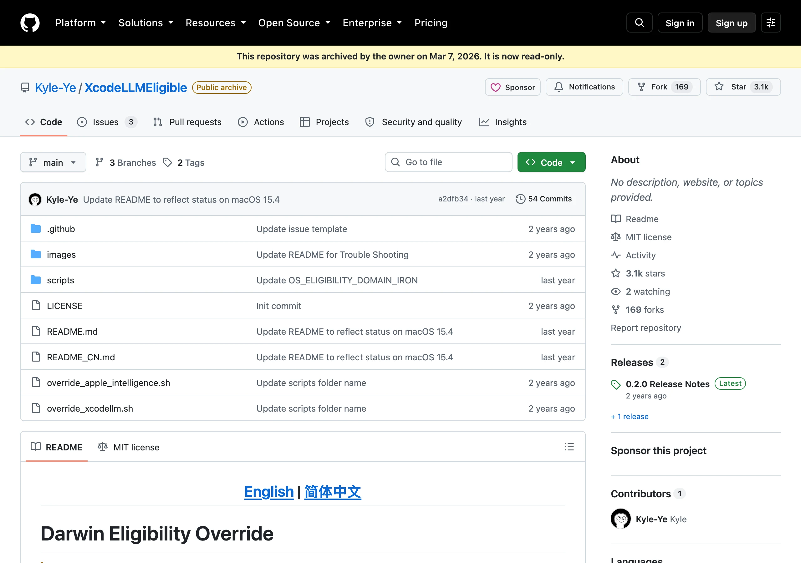Open the Pull requests tab

point(187,122)
